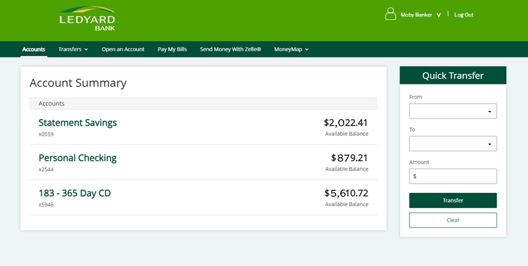Viewport: 528px width, 266px height.
Task: Clear the Quick Transfer form
Action: coord(453,220)
